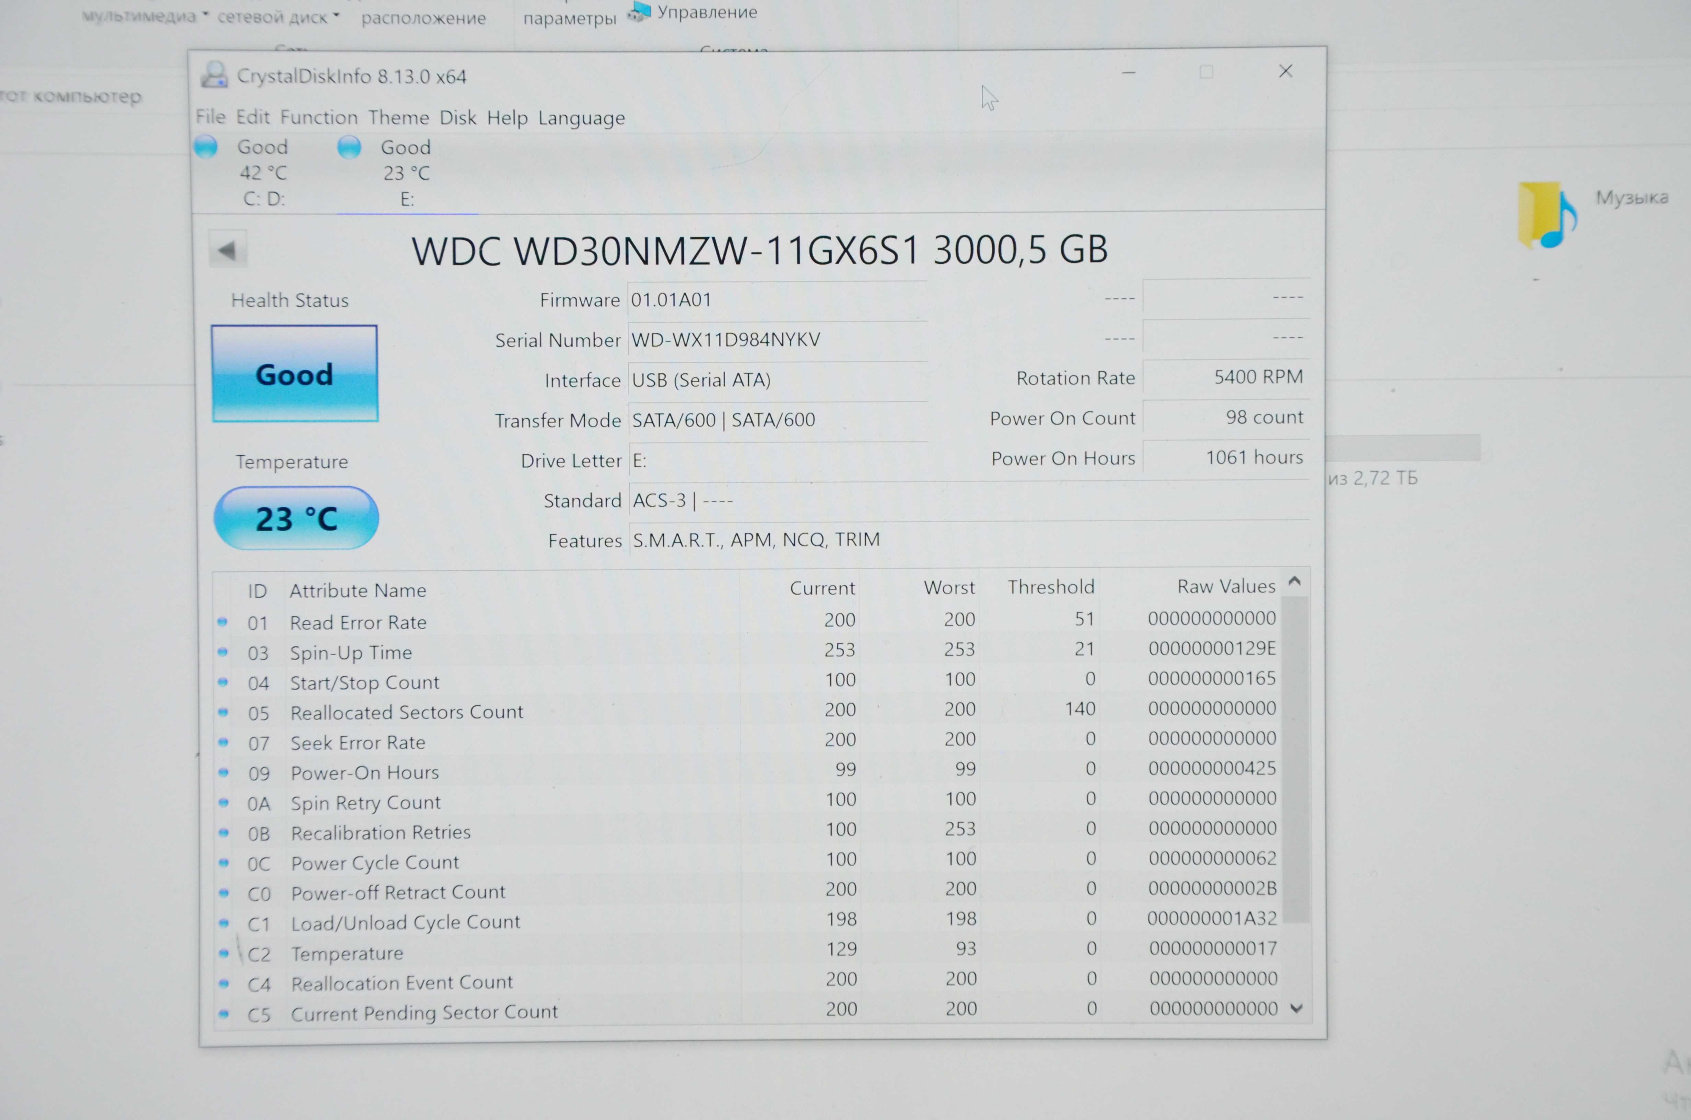1691x1120 pixels.
Task: Click the Current column header
Action: (822, 588)
